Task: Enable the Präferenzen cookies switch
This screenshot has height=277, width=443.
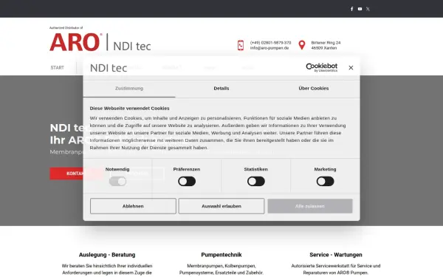Action: pos(187,181)
